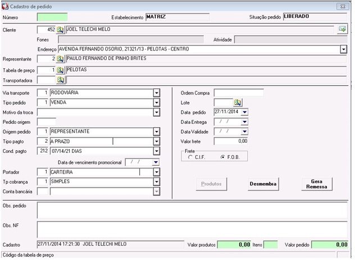Click Pedido origem input field
This screenshot has width=355, height=261.
click(47, 122)
